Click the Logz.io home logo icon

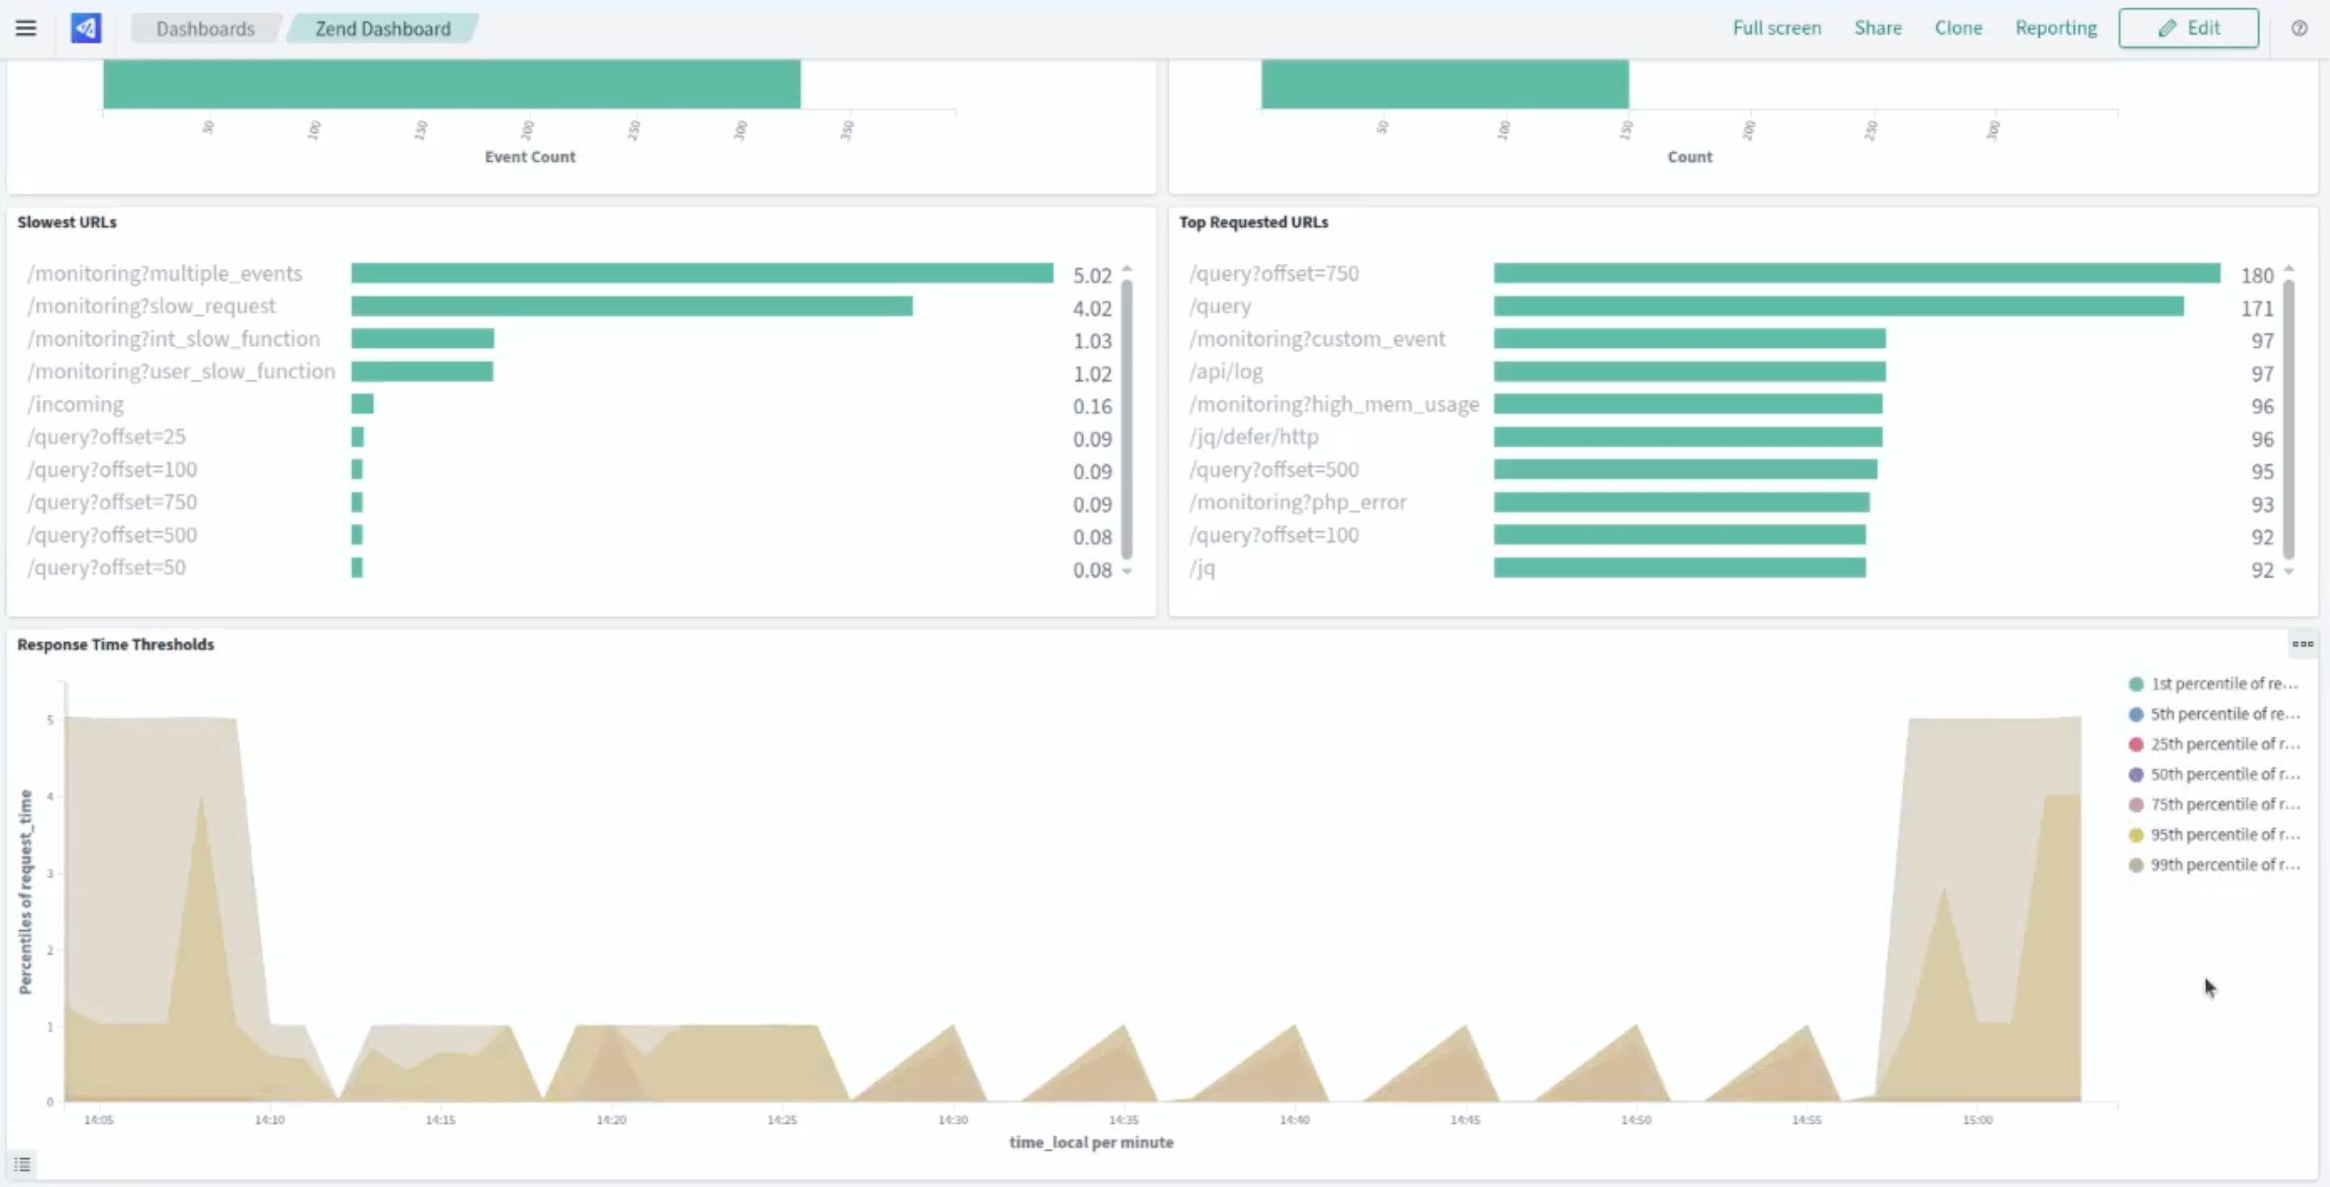[x=86, y=28]
